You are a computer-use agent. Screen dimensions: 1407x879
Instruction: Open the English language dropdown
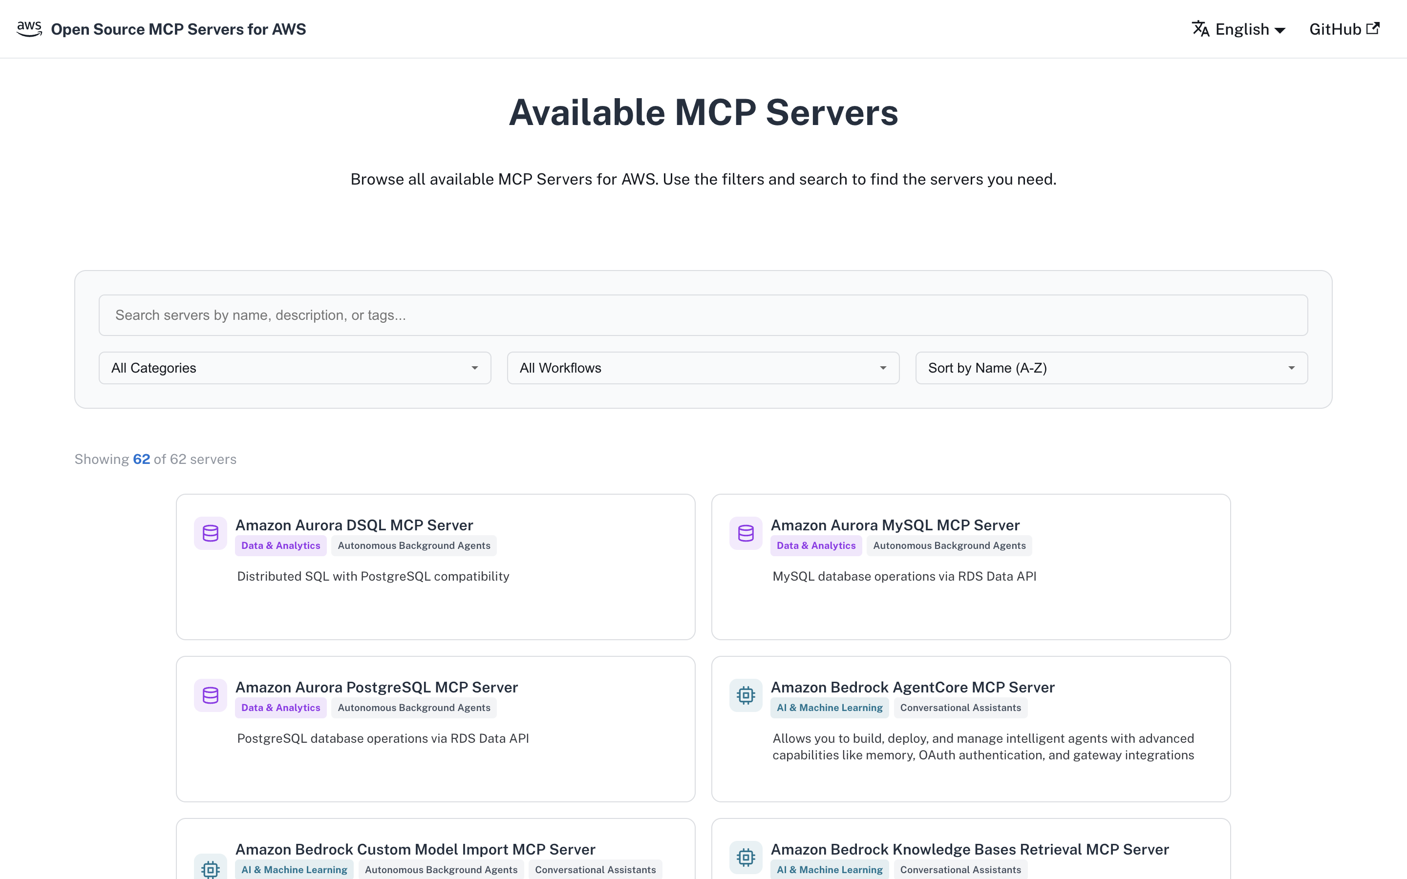1239,29
